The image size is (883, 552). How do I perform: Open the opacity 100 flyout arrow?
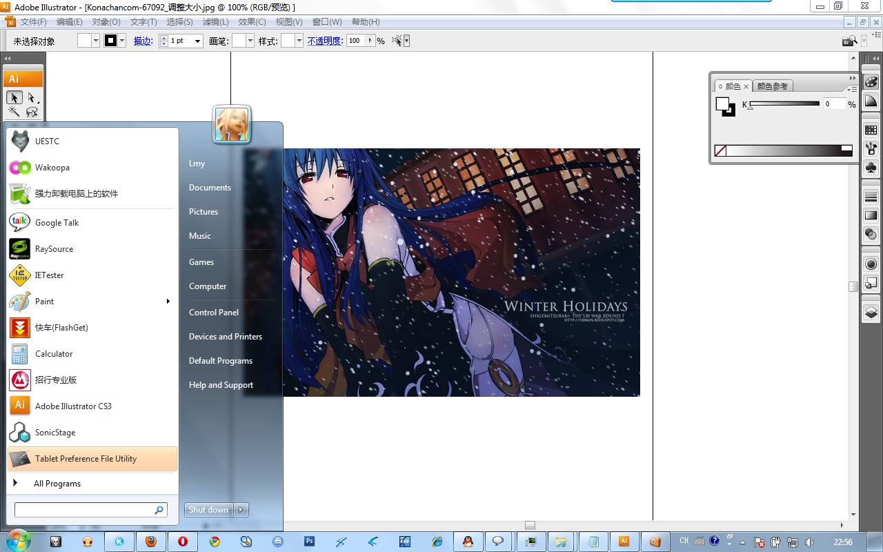pos(370,41)
